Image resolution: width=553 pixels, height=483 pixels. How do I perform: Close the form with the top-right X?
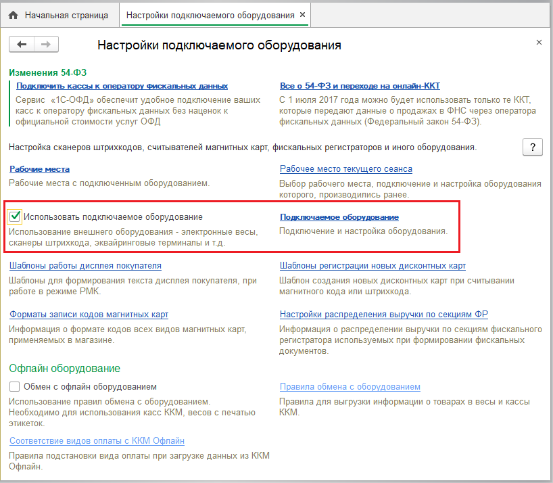[539, 42]
